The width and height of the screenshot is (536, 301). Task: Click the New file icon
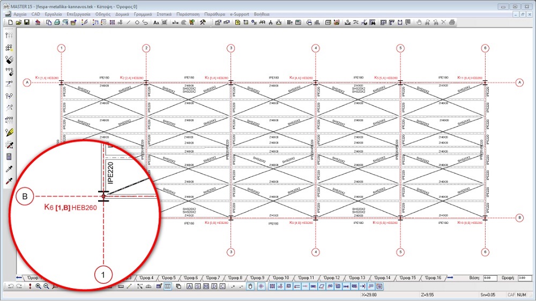[11, 22]
